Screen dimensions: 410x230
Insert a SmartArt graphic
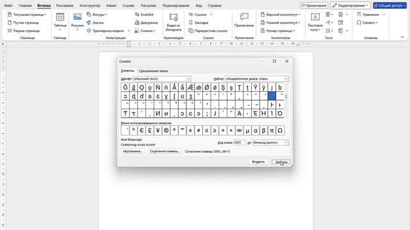point(144,15)
